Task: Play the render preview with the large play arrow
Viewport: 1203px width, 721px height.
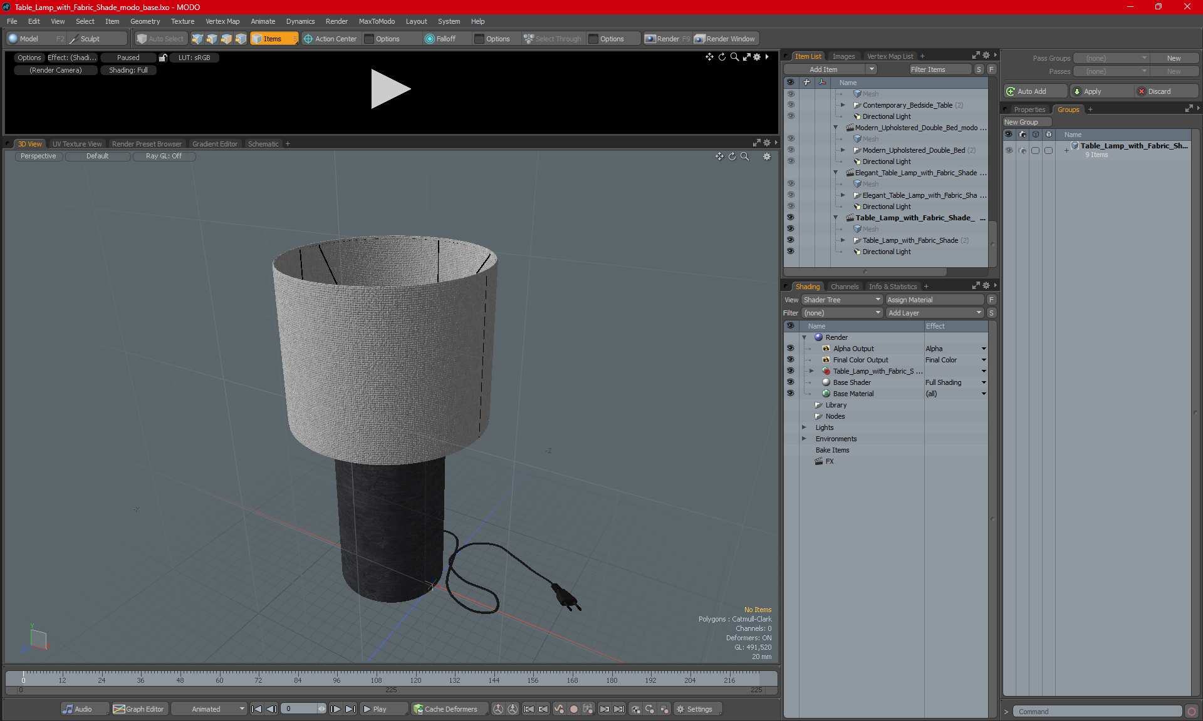Action: [x=390, y=89]
